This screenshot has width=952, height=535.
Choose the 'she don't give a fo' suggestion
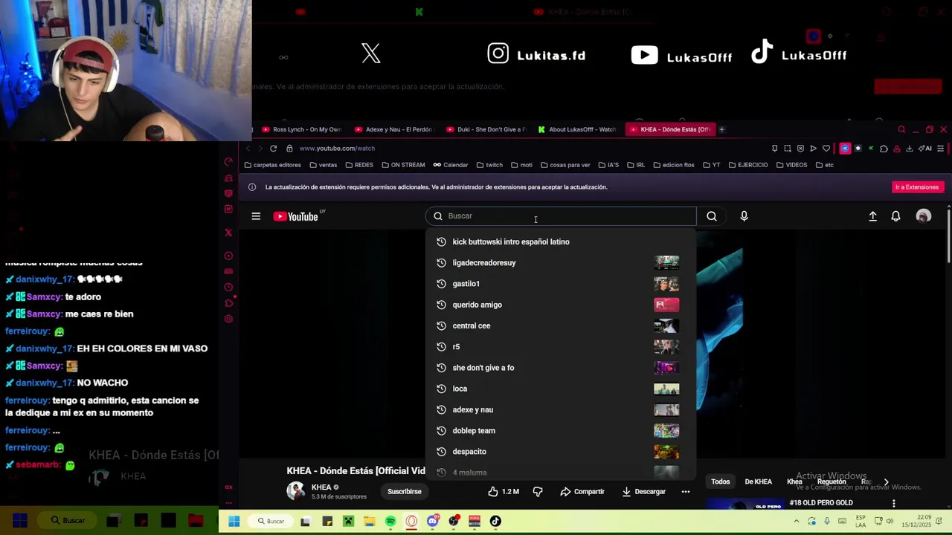[561, 368]
